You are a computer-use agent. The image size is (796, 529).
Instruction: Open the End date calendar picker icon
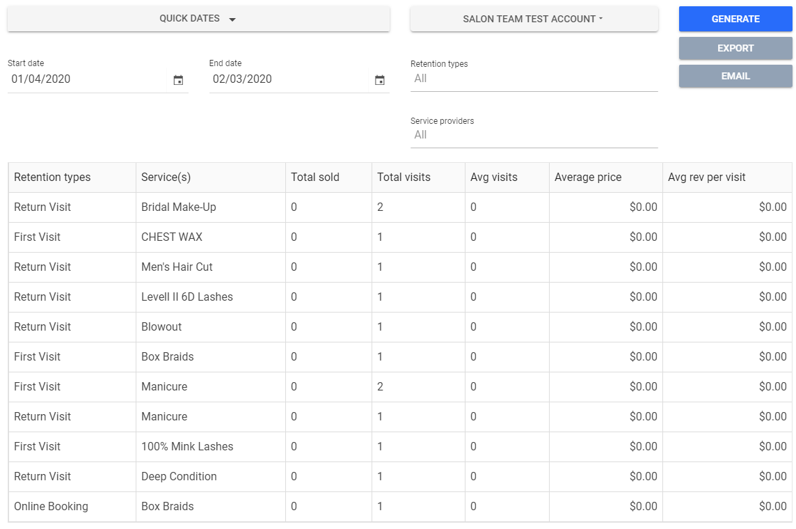(380, 80)
